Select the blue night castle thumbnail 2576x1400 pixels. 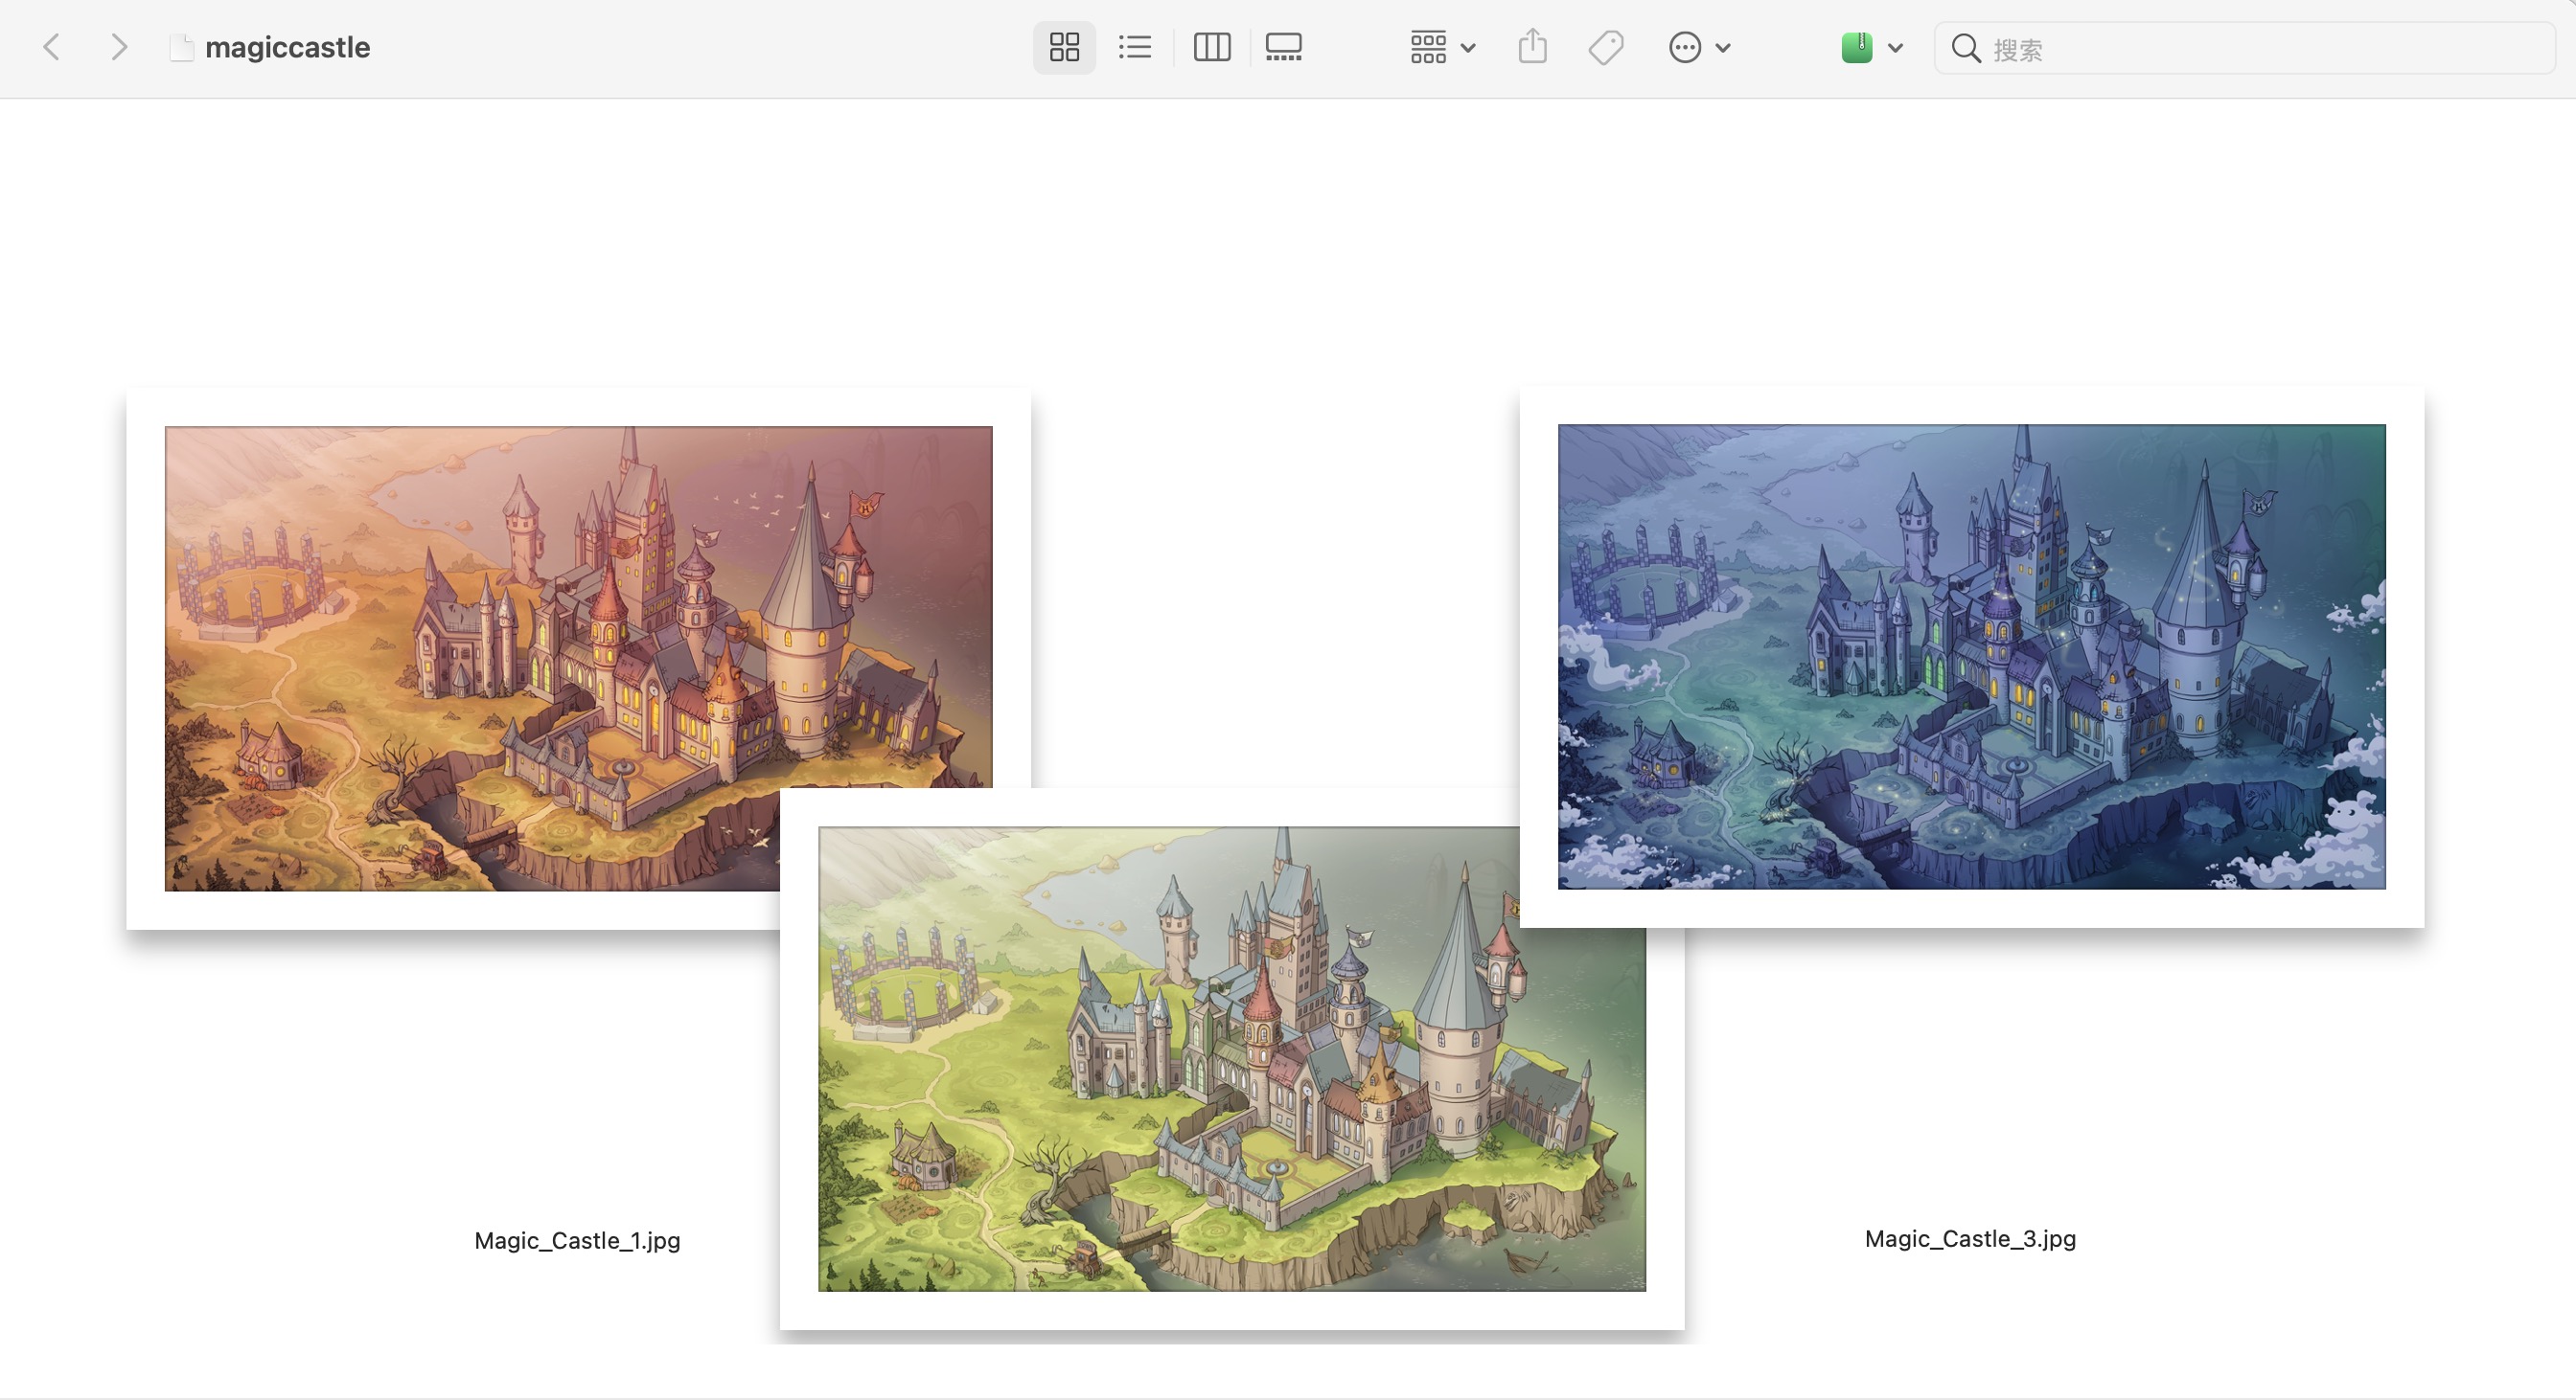[x=1971, y=657]
